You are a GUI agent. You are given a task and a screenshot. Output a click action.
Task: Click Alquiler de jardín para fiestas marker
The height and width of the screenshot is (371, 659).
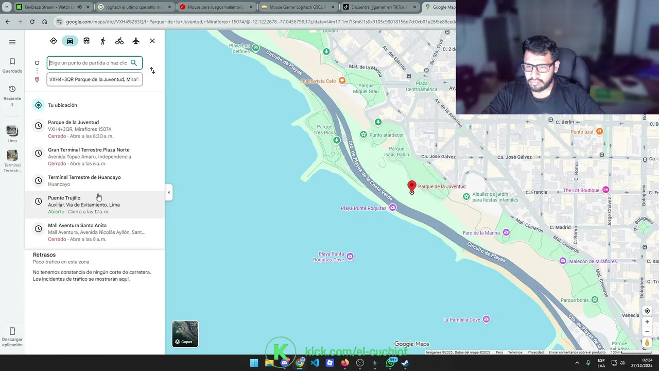click(x=466, y=196)
